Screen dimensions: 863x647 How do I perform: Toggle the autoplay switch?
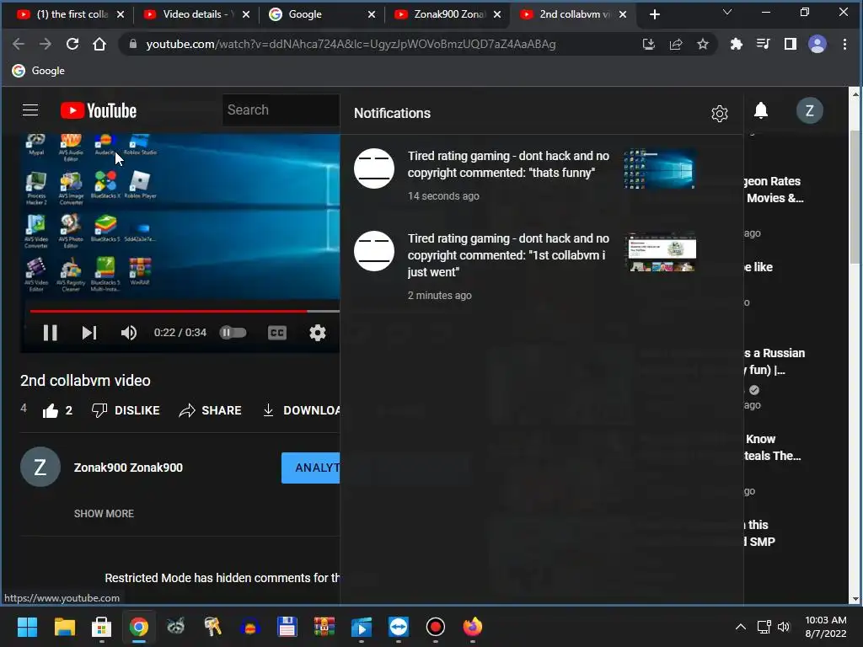point(233,332)
